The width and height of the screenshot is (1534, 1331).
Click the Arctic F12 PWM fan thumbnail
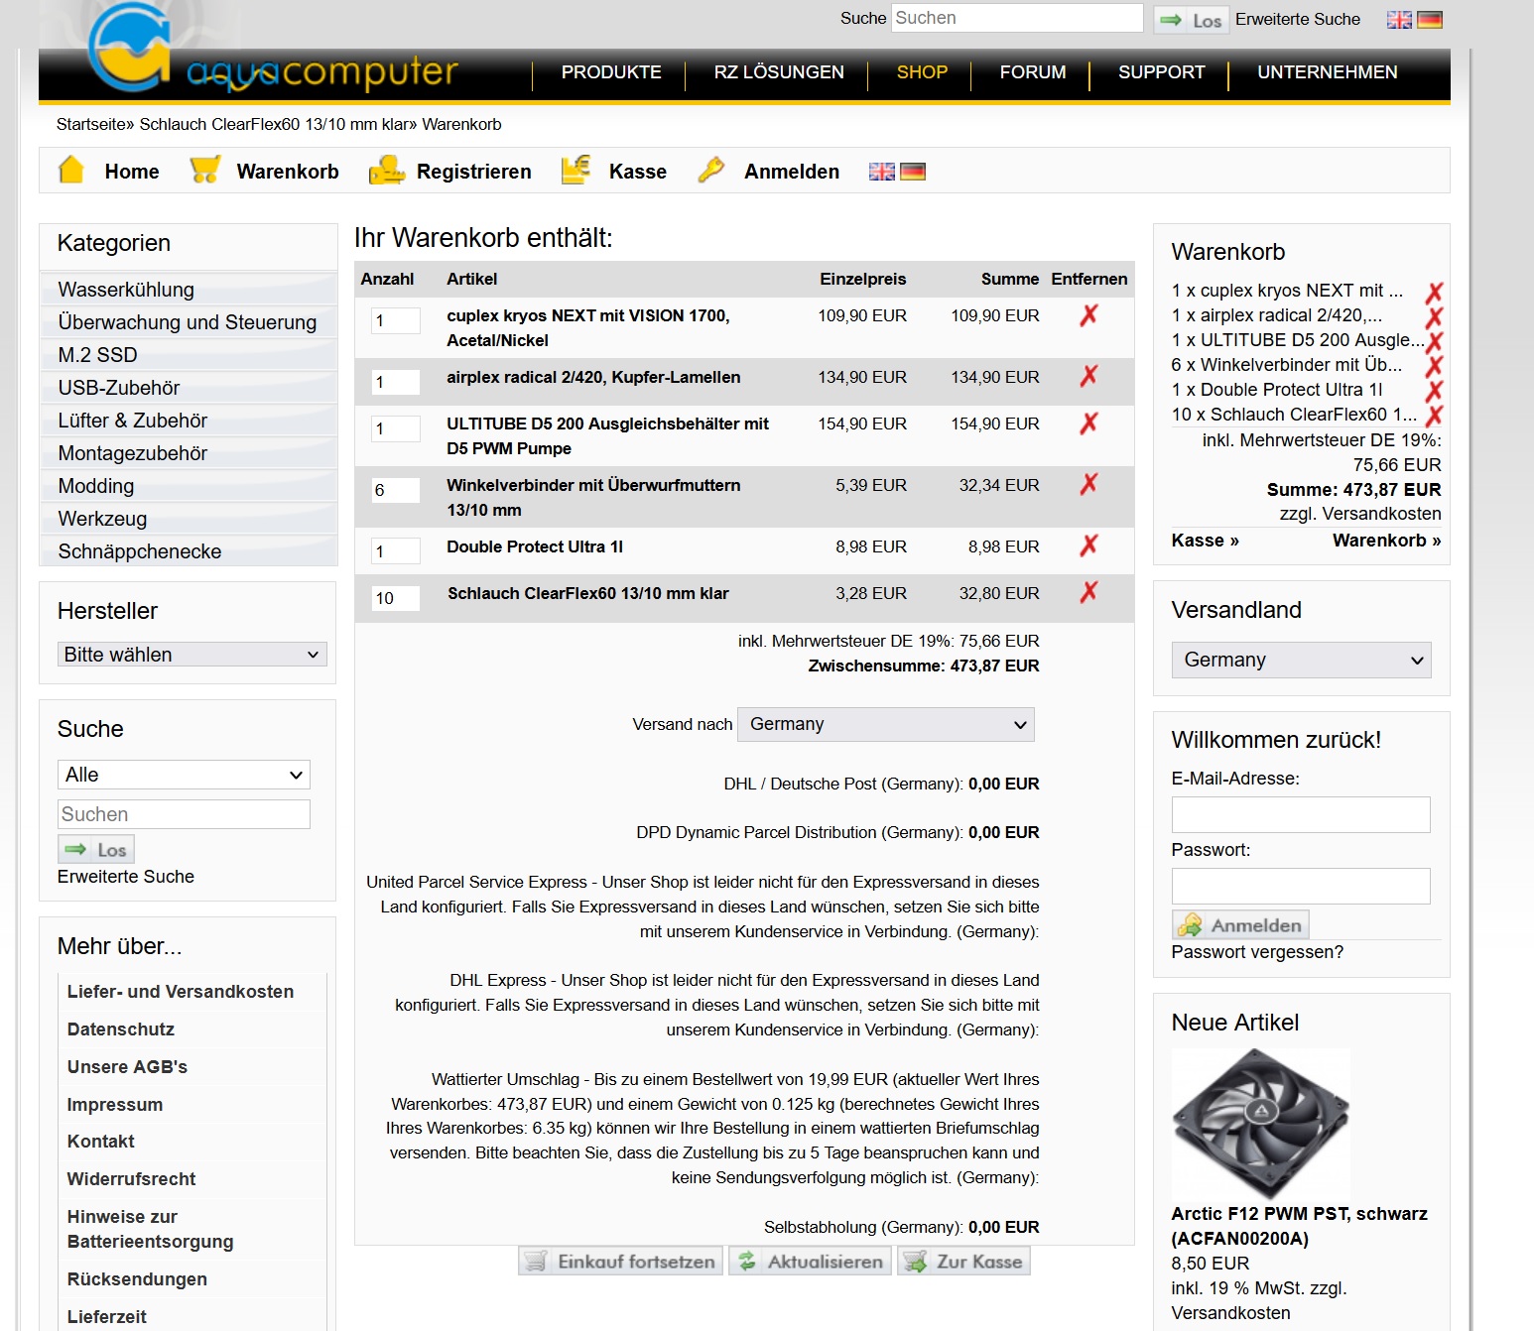[1260, 1123]
